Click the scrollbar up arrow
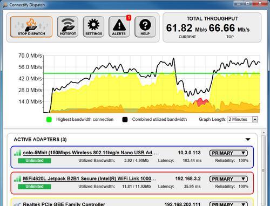The width and height of the screenshot is (270, 206). point(264,133)
